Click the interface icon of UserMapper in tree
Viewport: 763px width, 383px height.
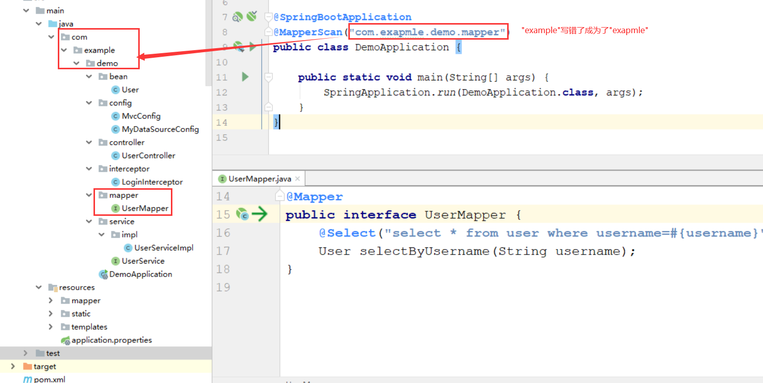point(116,208)
